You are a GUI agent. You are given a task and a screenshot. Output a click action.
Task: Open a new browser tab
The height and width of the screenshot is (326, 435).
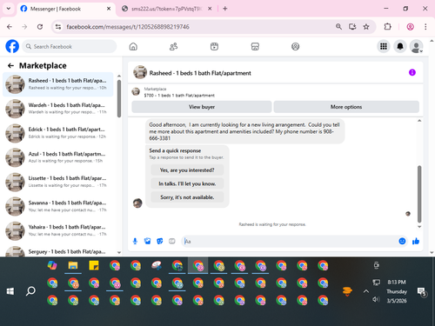[x=225, y=9]
